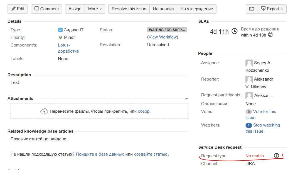
Task: Click the SLA calendar icon
Action: coord(270,35)
